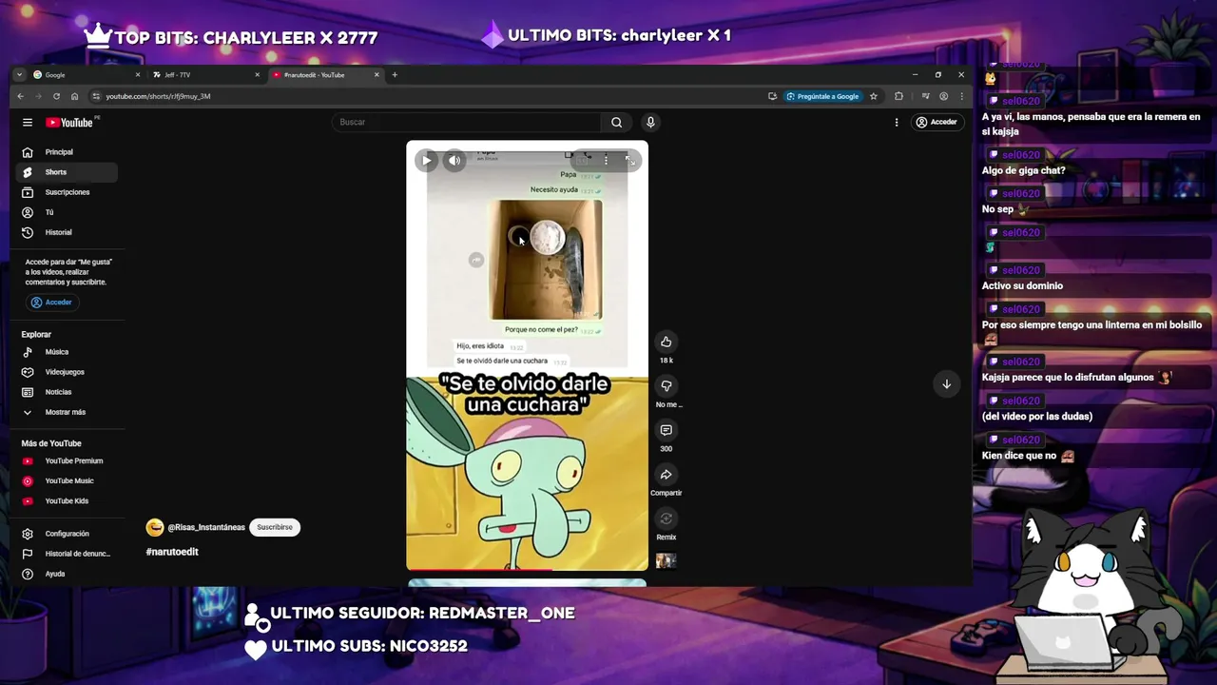Mute the Short using the volume icon
The width and height of the screenshot is (1217, 685).
coord(454,160)
